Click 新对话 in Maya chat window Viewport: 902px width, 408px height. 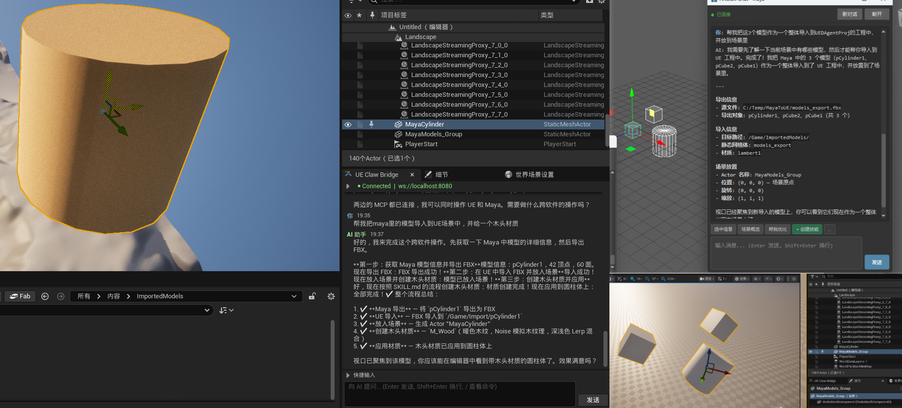850,14
